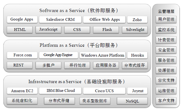Click the Software as a Service heading

[x=79, y=11]
